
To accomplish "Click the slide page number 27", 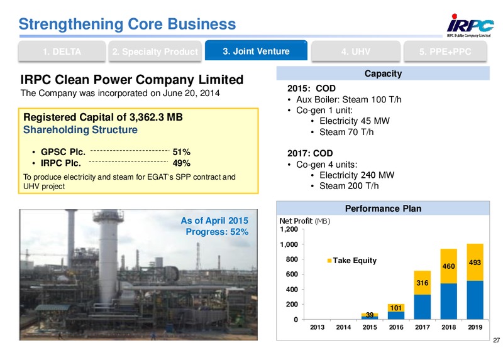I will [496, 340].
